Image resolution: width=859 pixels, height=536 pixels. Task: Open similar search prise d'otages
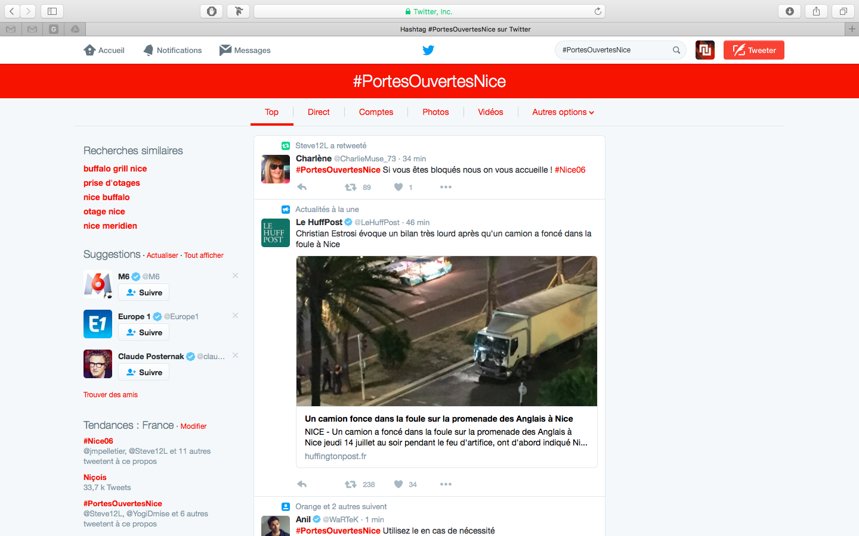pos(112,183)
